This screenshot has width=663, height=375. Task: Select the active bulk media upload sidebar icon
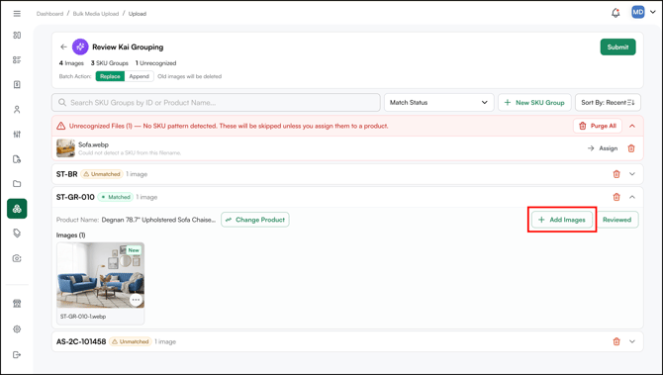click(17, 209)
